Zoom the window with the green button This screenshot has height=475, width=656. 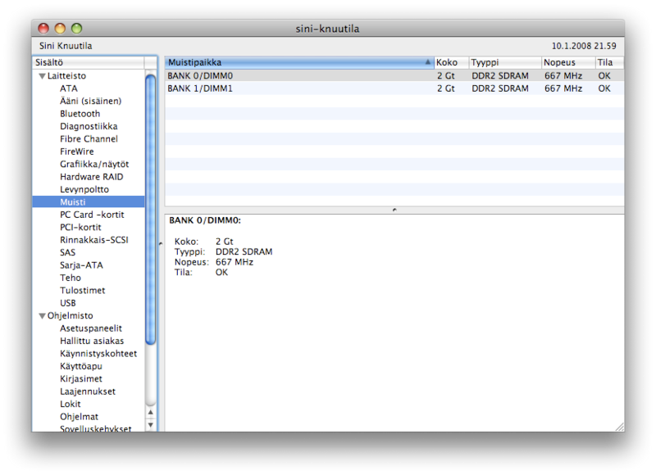pyautogui.click(x=76, y=29)
